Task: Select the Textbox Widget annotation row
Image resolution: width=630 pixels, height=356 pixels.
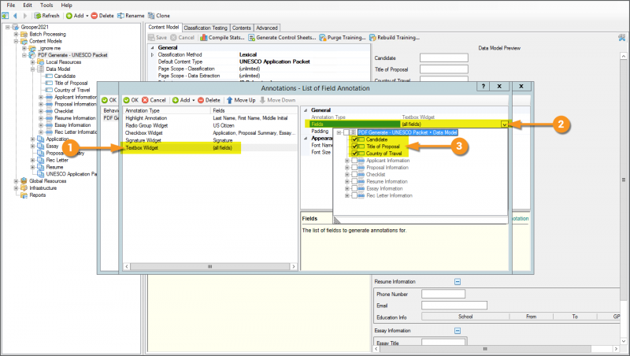Action: pyautogui.click(x=142, y=147)
